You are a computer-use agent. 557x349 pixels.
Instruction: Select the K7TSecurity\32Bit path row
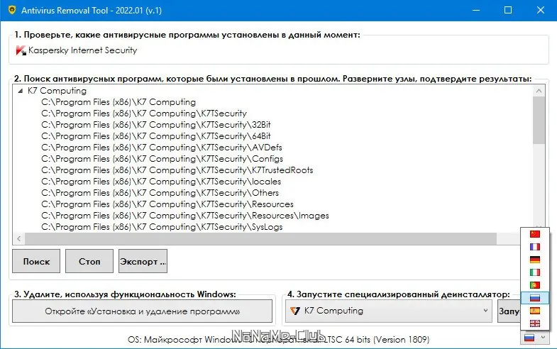(x=156, y=125)
